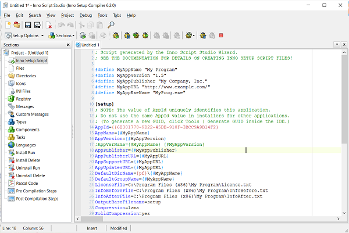
Task: Close the current file icon
Action: click(x=48, y=25)
